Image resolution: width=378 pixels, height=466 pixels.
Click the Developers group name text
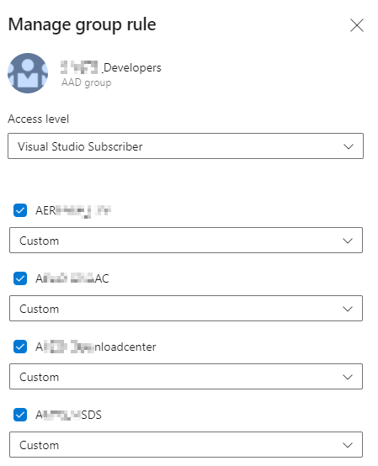pos(111,68)
